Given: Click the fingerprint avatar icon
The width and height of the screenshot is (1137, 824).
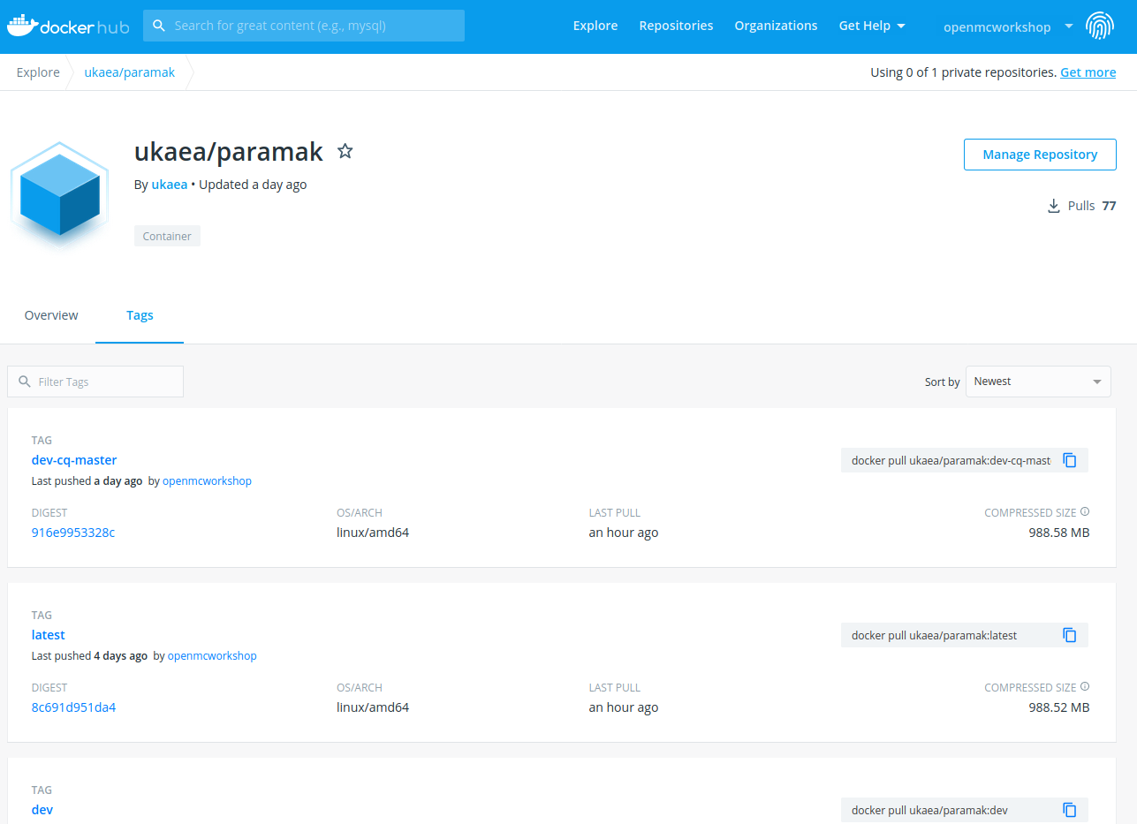Looking at the screenshot, I should (1099, 26).
